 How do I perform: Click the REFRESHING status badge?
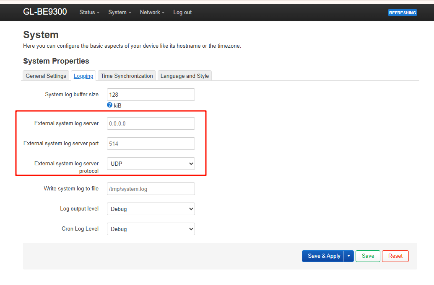(x=402, y=13)
